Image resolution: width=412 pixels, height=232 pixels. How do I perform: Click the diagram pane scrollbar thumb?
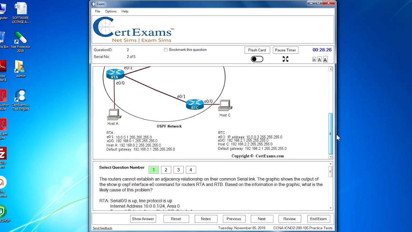330,133
